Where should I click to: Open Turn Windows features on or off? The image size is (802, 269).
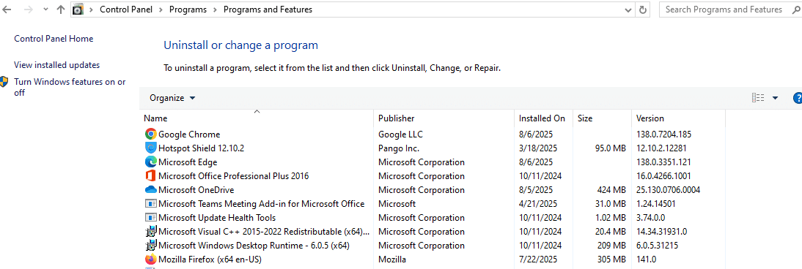70,87
